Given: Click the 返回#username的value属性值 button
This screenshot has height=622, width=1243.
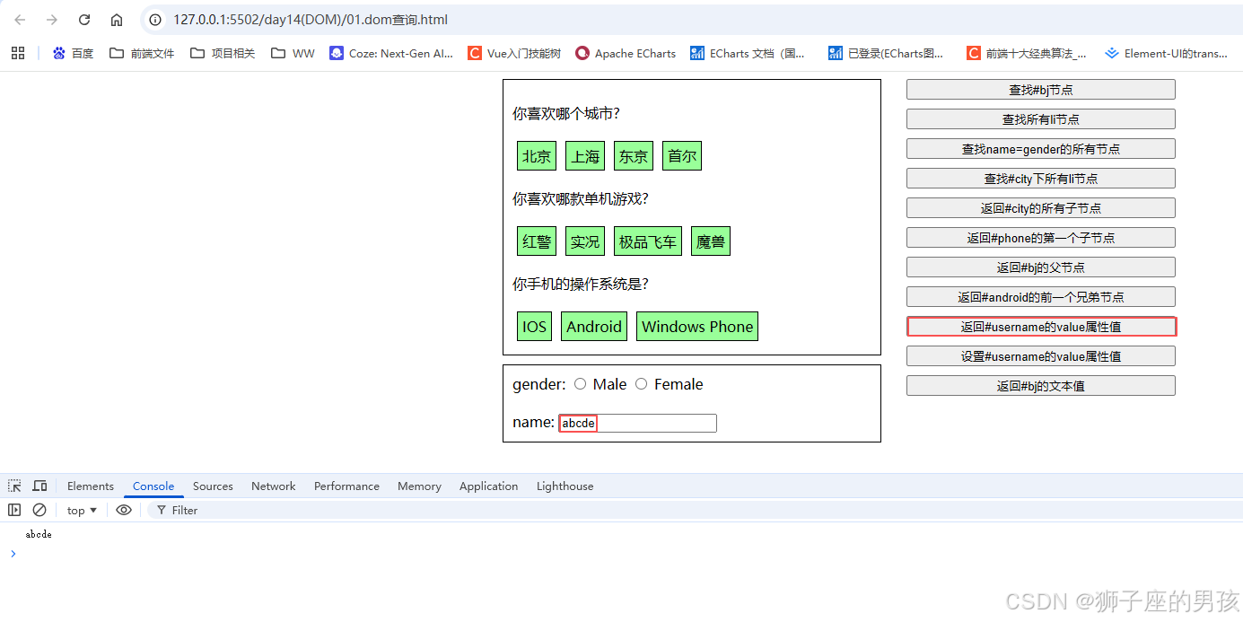Looking at the screenshot, I should coord(1041,327).
